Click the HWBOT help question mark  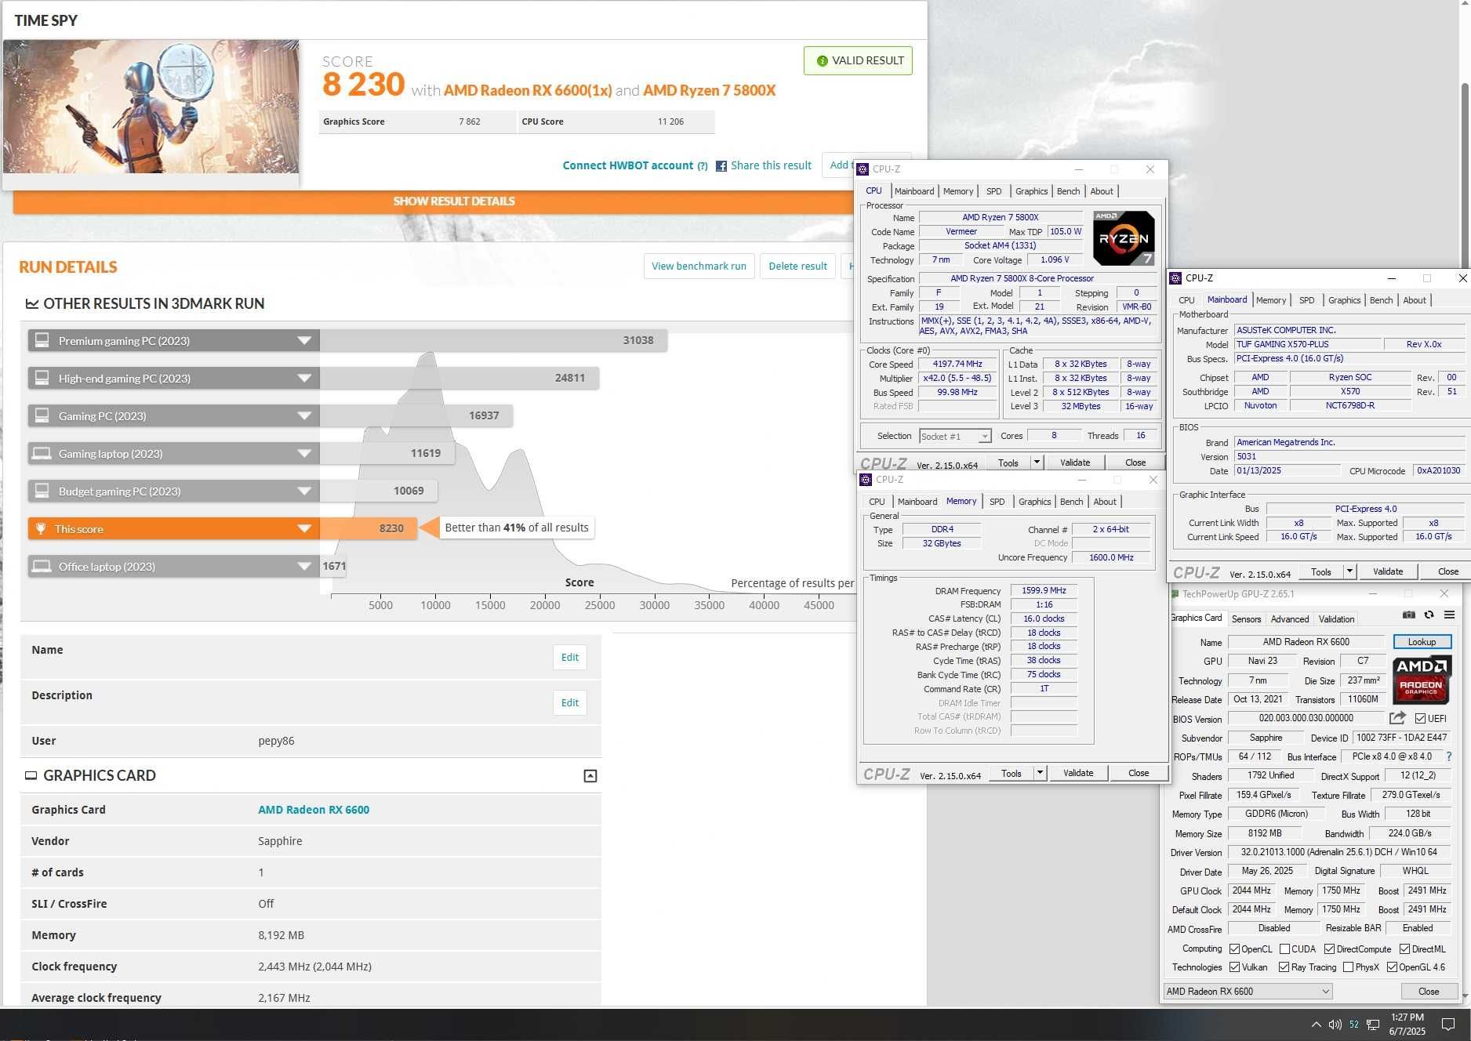tap(703, 166)
